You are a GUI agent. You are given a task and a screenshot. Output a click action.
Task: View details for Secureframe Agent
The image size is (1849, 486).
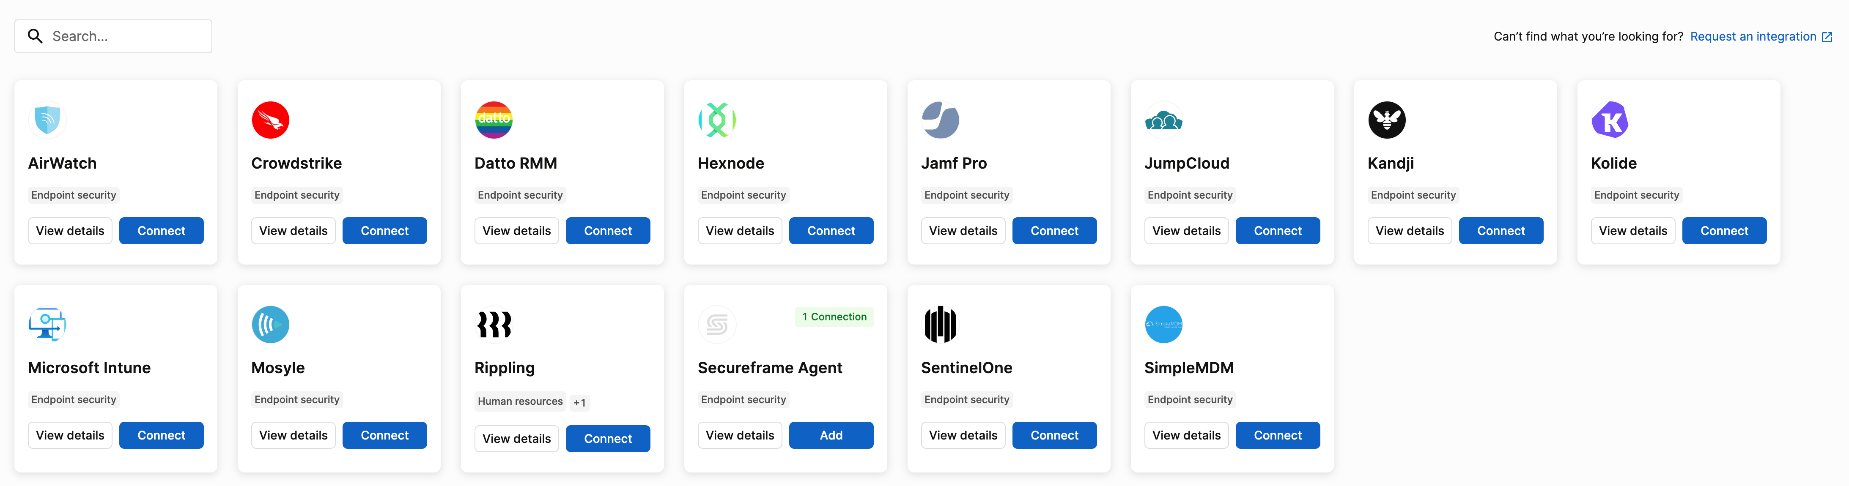pos(740,435)
